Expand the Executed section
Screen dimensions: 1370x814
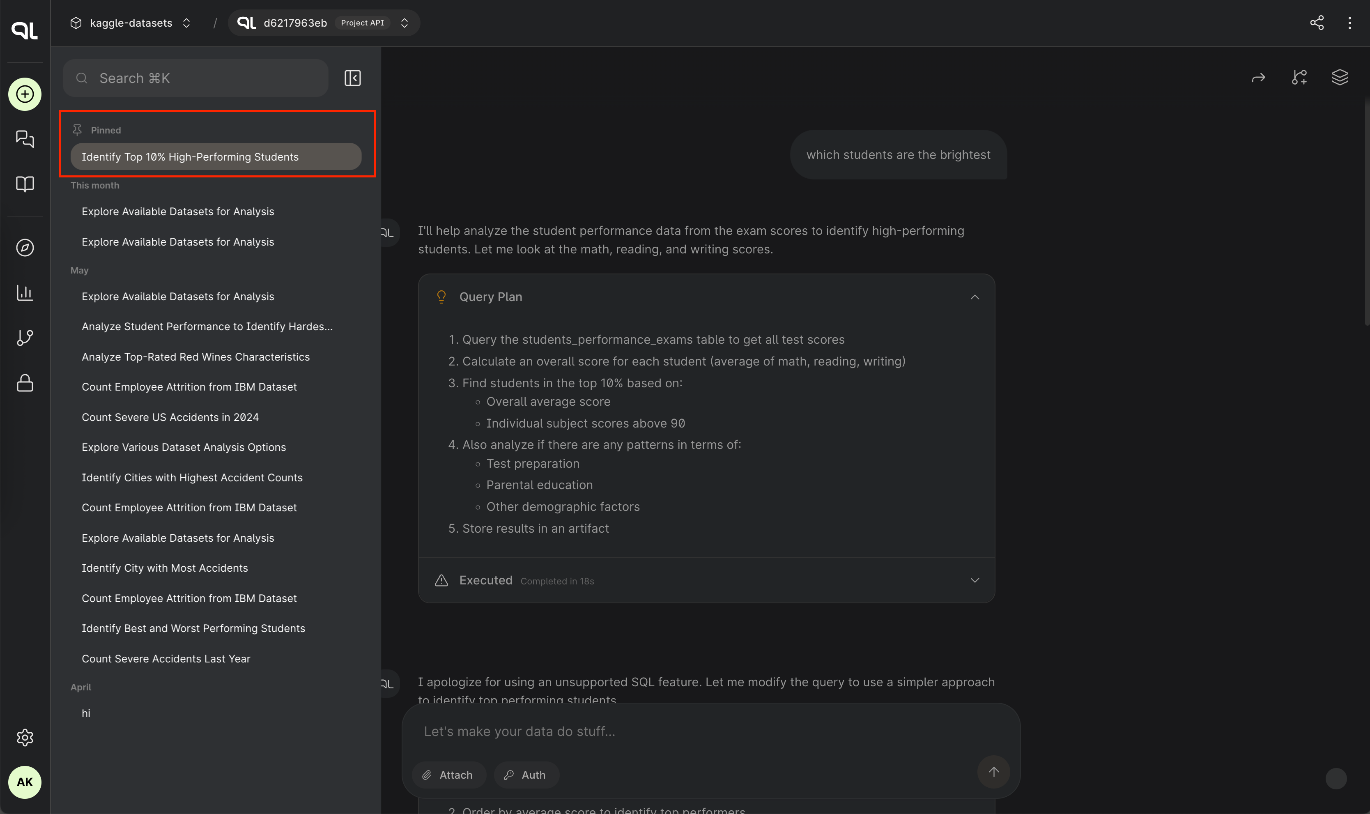click(x=975, y=580)
